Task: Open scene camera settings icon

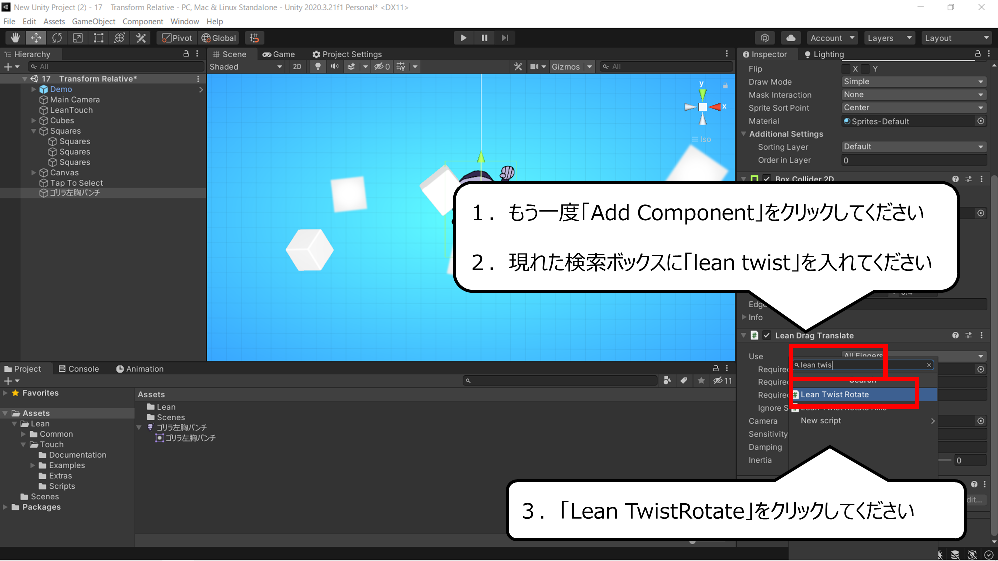Action: pos(534,67)
